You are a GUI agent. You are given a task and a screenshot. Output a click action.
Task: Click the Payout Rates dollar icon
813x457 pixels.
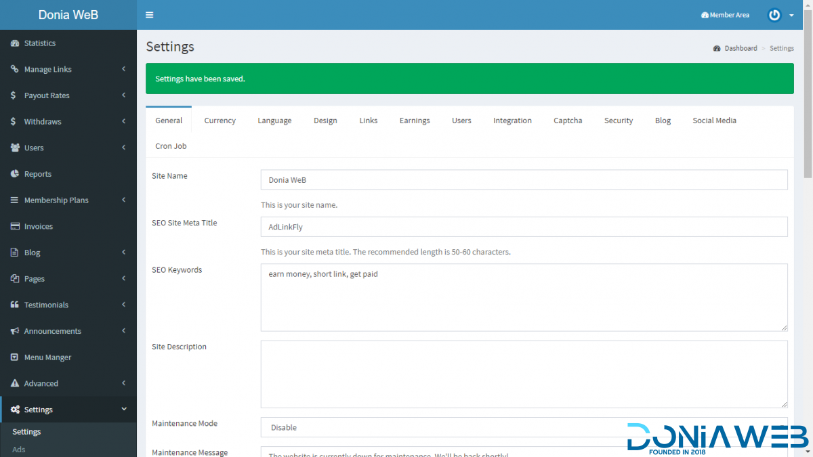coord(14,95)
